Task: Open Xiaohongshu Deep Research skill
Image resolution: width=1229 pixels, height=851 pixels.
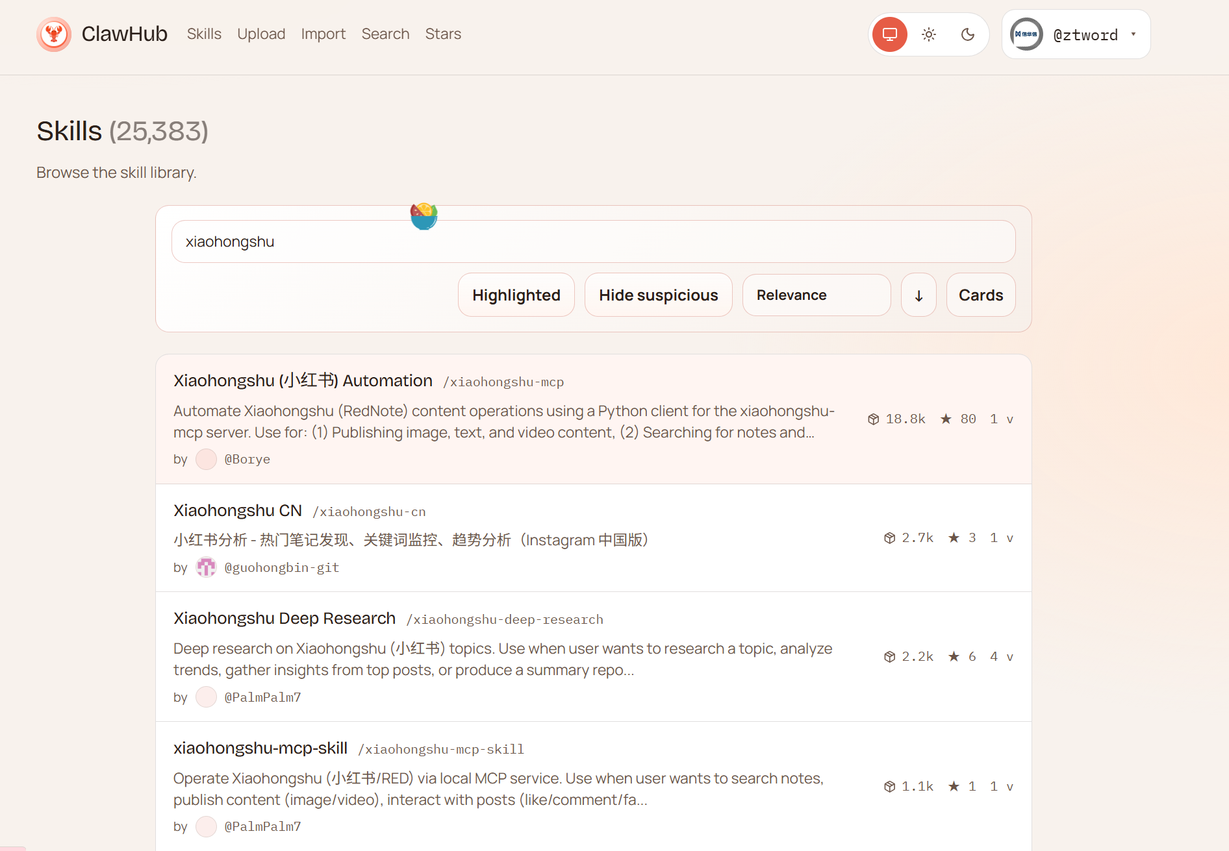Action: [285, 619]
